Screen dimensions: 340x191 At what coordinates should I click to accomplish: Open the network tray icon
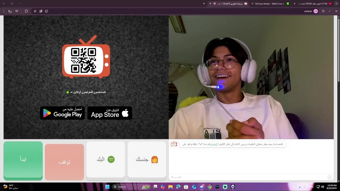pos(318,187)
